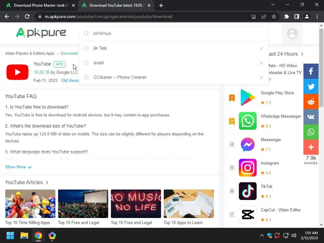Go back to the previous page
324x243 pixels.
tap(7, 16)
